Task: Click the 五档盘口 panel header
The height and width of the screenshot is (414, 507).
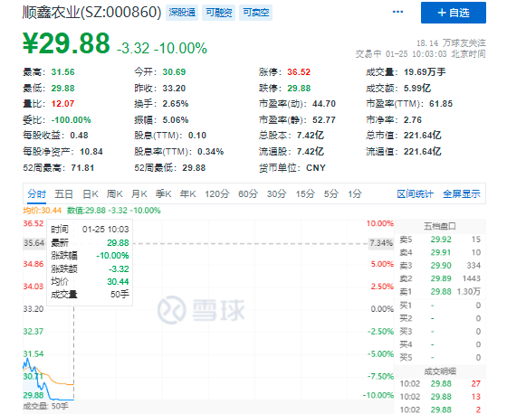Action: pyautogui.click(x=440, y=226)
